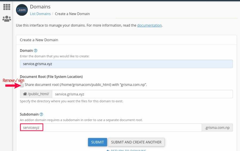Image resolution: width=240 pixels, height=151 pixels.
Task: Click the Domains page heading
Action: 40,7
